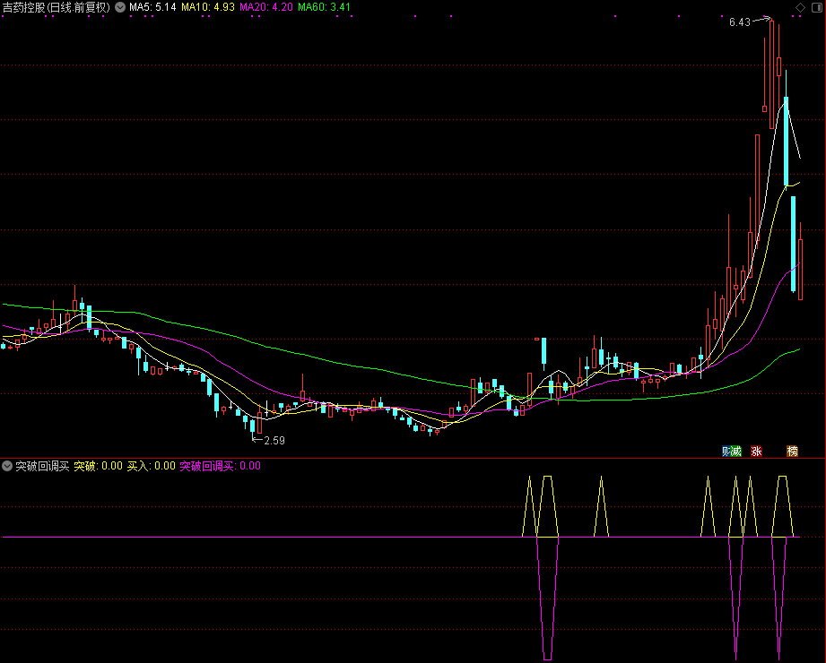Click the 突破回调买 indicator name
Viewport: 826px width, 663px height.
tap(41, 466)
